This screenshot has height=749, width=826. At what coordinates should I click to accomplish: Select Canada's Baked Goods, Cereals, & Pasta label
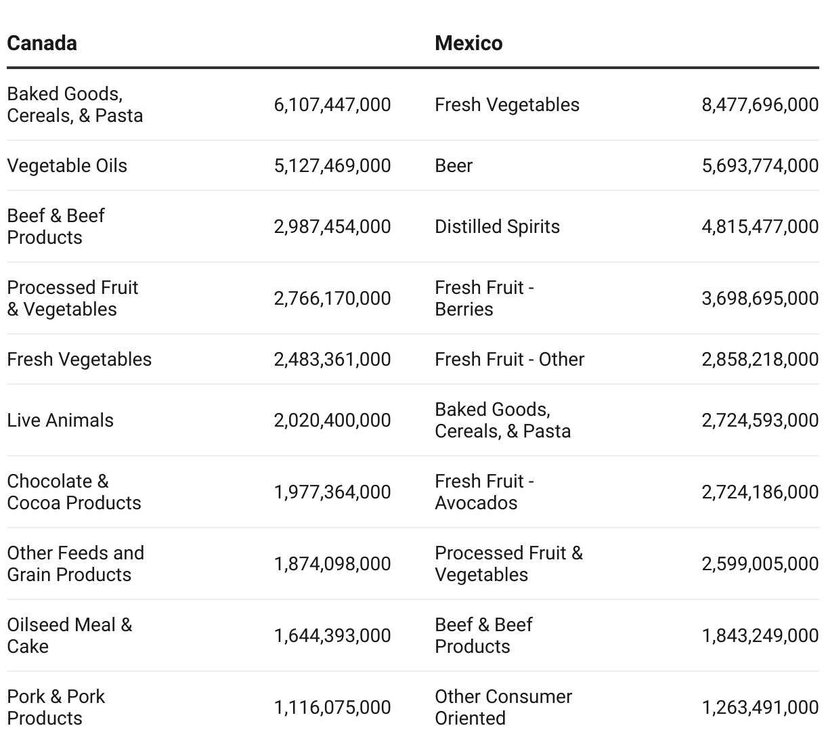(x=74, y=104)
